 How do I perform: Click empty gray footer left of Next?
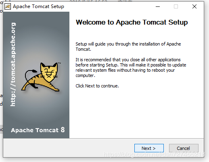coord(69,148)
